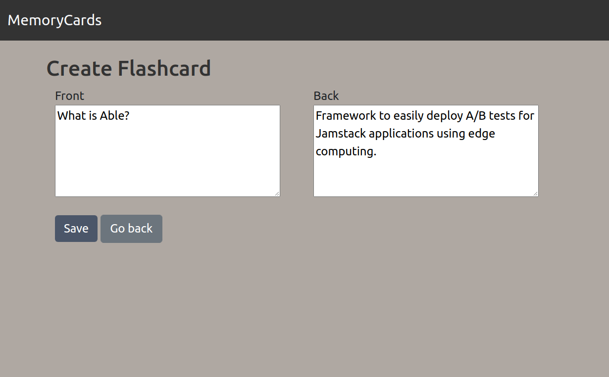Click the Create Flashcard heading
This screenshot has height=377, width=609.
tap(129, 68)
